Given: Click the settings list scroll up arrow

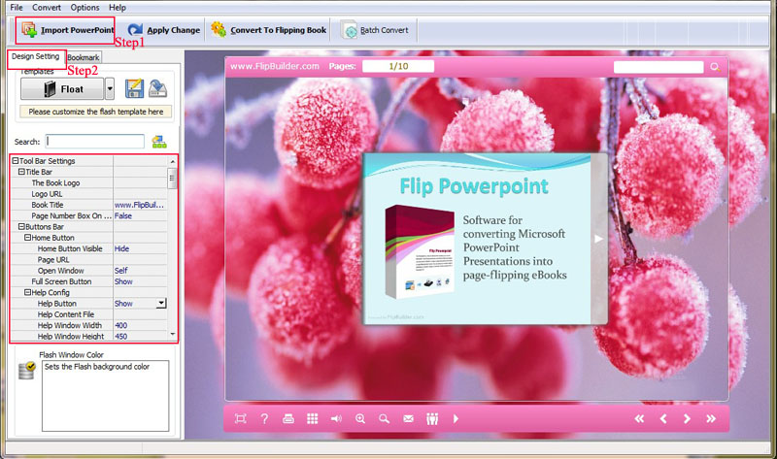Looking at the screenshot, I should click(x=173, y=161).
